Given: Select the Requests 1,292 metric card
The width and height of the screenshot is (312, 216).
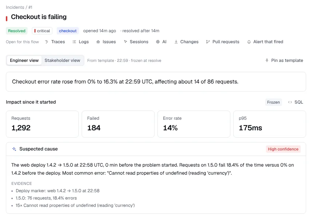Looking at the screenshot, I should (x=42, y=124).
